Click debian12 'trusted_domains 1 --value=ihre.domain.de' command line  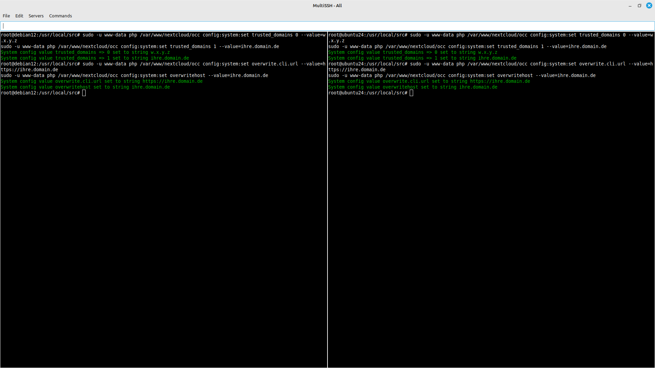(x=140, y=46)
